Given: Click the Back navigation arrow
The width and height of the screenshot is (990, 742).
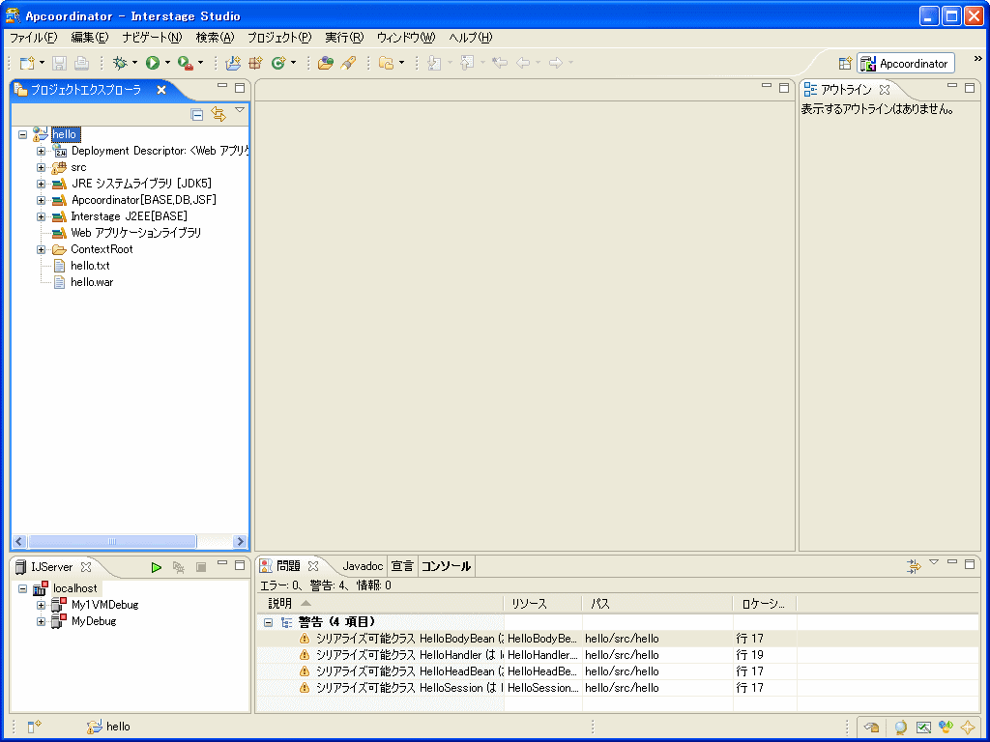Looking at the screenshot, I should (x=523, y=63).
